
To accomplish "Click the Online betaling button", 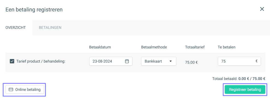I will tap(25, 89).
